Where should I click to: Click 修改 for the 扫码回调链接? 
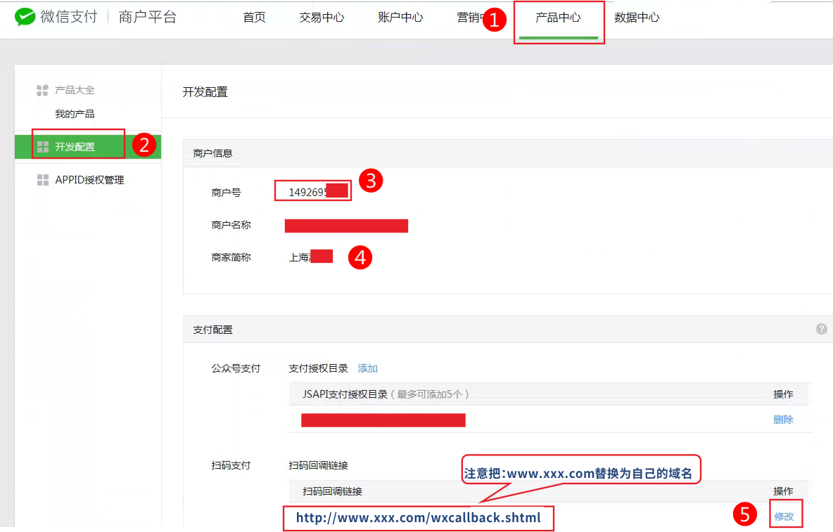[x=784, y=516]
